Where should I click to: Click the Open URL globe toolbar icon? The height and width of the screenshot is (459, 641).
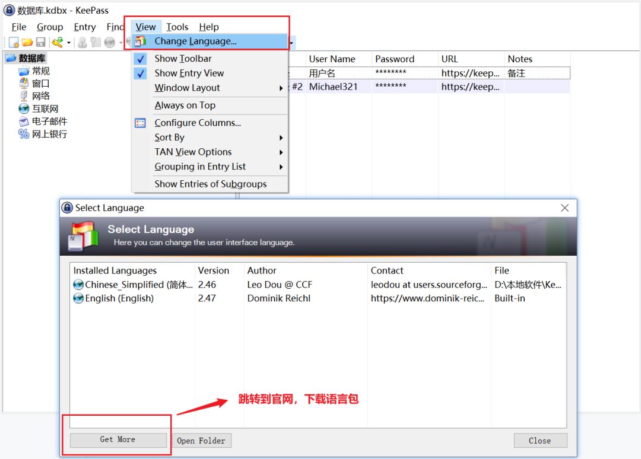pos(110,42)
